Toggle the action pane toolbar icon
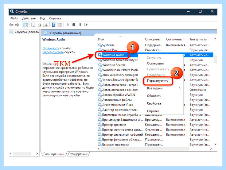Screen dimensions: 226x170 pyautogui.click(x=60, y=25)
